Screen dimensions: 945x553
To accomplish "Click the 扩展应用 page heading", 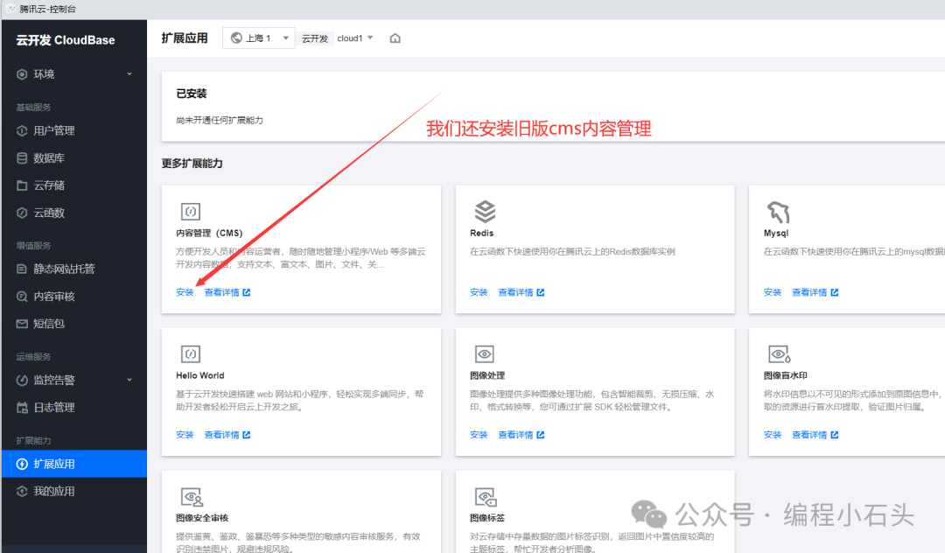I will pyautogui.click(x=185, y=38).
